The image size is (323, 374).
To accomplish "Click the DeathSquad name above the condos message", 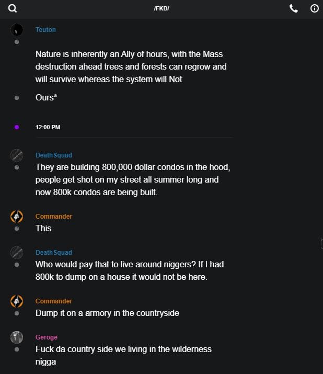I will coord(54,155).
